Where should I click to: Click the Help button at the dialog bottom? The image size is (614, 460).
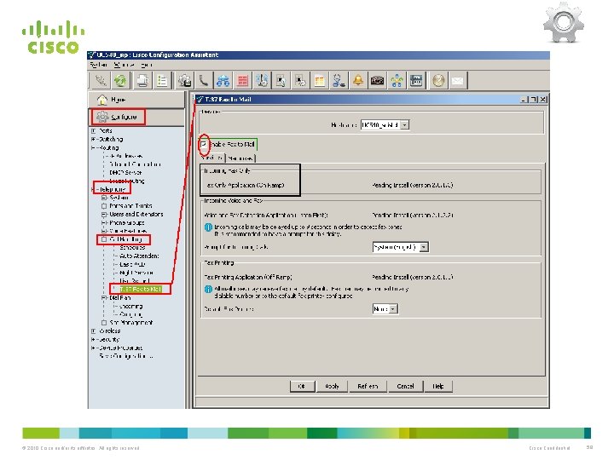[x=438, y=386]
